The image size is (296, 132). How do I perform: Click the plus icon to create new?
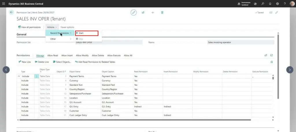click(x=153, y=12)
